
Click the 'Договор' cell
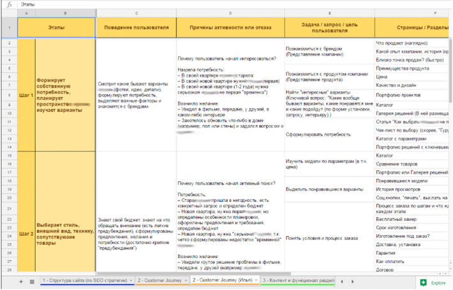coord(412,269)
